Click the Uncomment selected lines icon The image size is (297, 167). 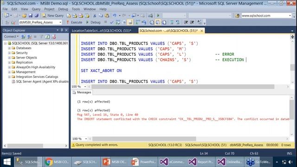178,22
